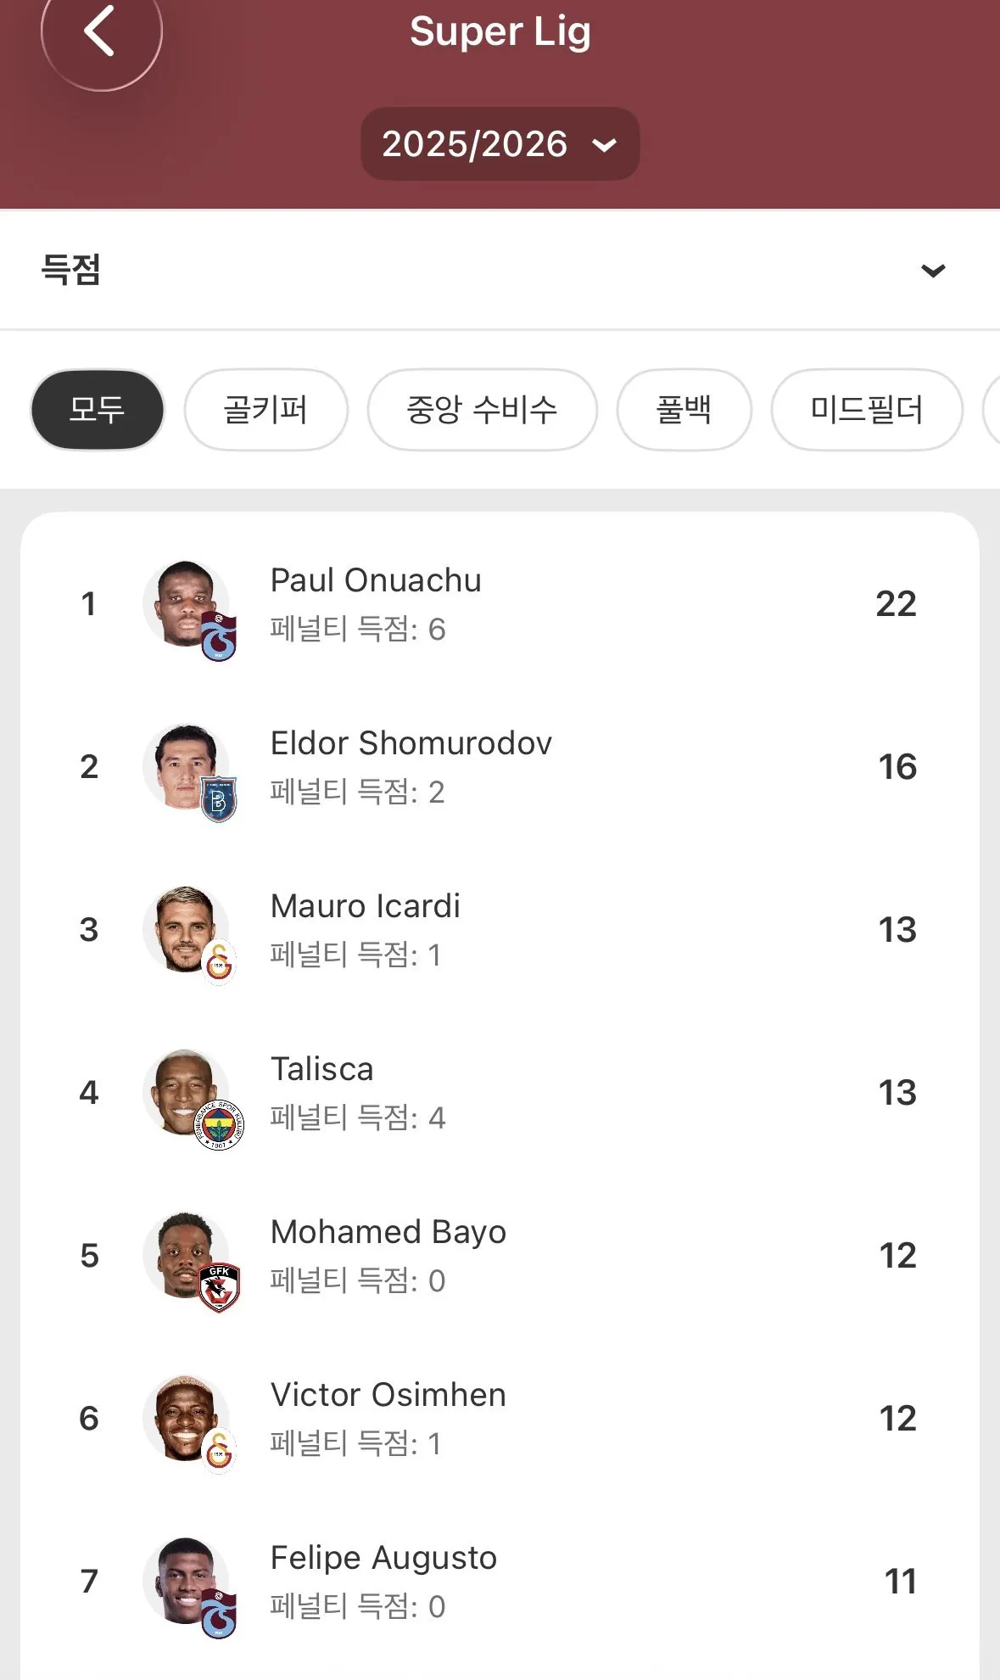The height and width of the screenshot is (1680, 1000).
Task: Tap Fenerbahçe badge on Talisca
Action: coord(219,1126)
